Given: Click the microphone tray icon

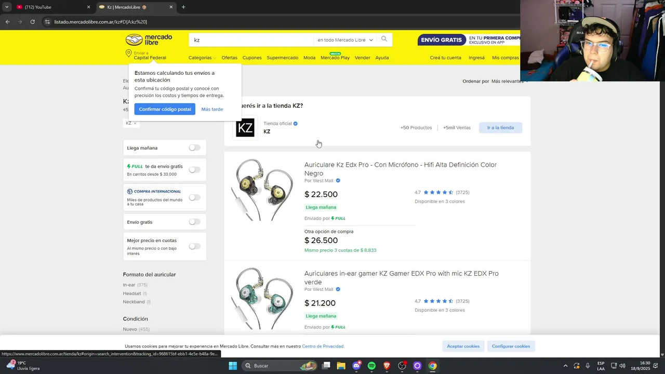Looking at the screenshot, I should pyautogui.click(x=588, y=366).
